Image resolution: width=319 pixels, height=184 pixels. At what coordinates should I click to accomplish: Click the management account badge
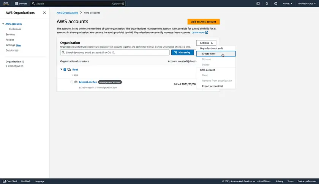point(110,82)
